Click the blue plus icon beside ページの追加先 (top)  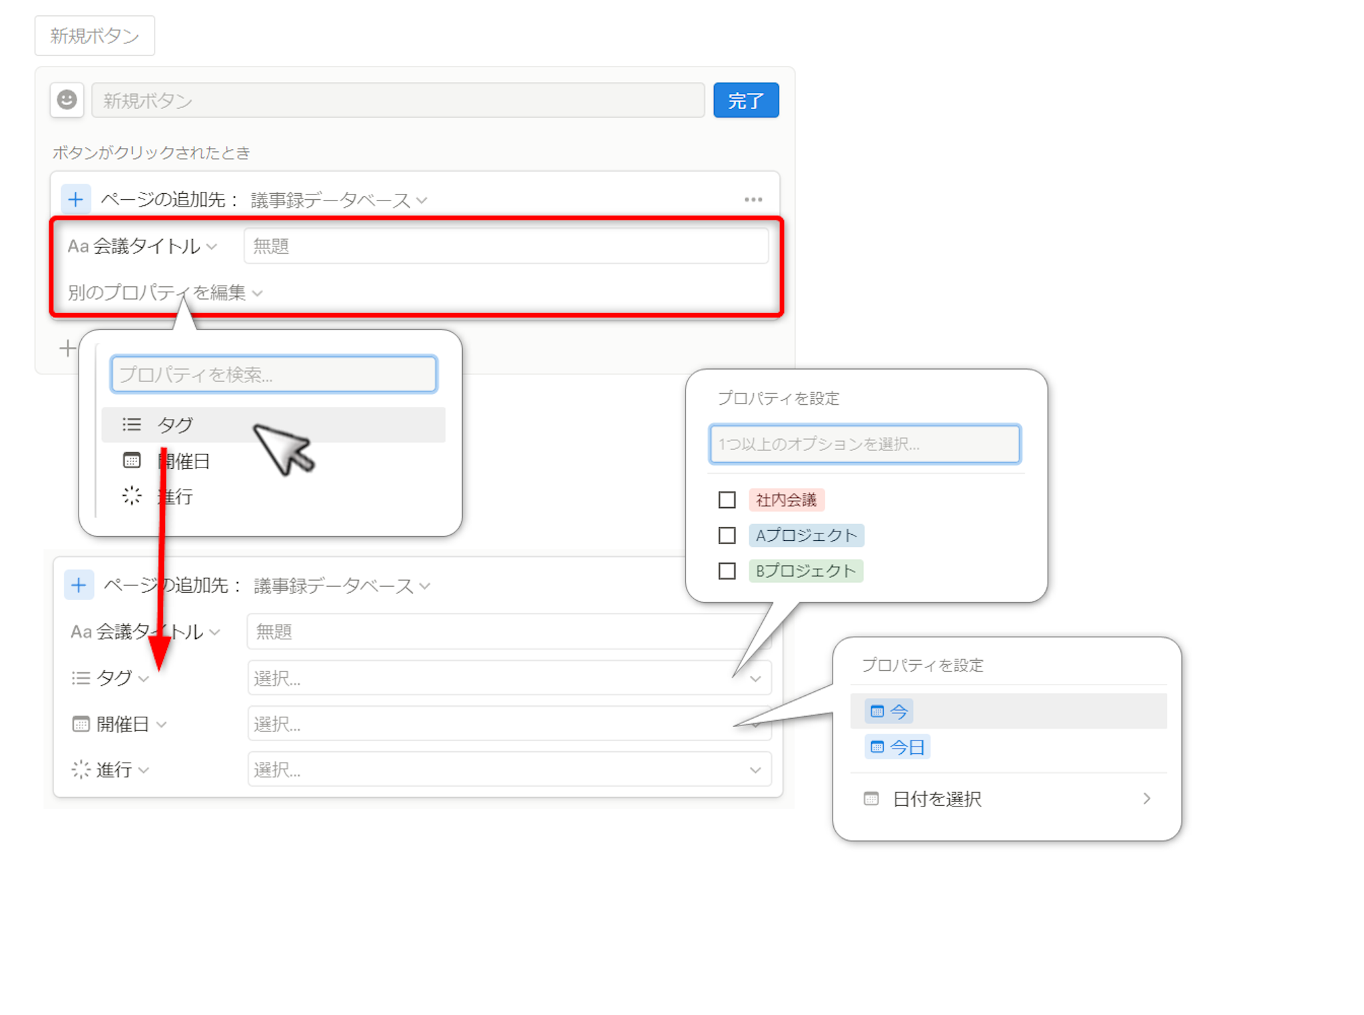click(x=75, y=199)
